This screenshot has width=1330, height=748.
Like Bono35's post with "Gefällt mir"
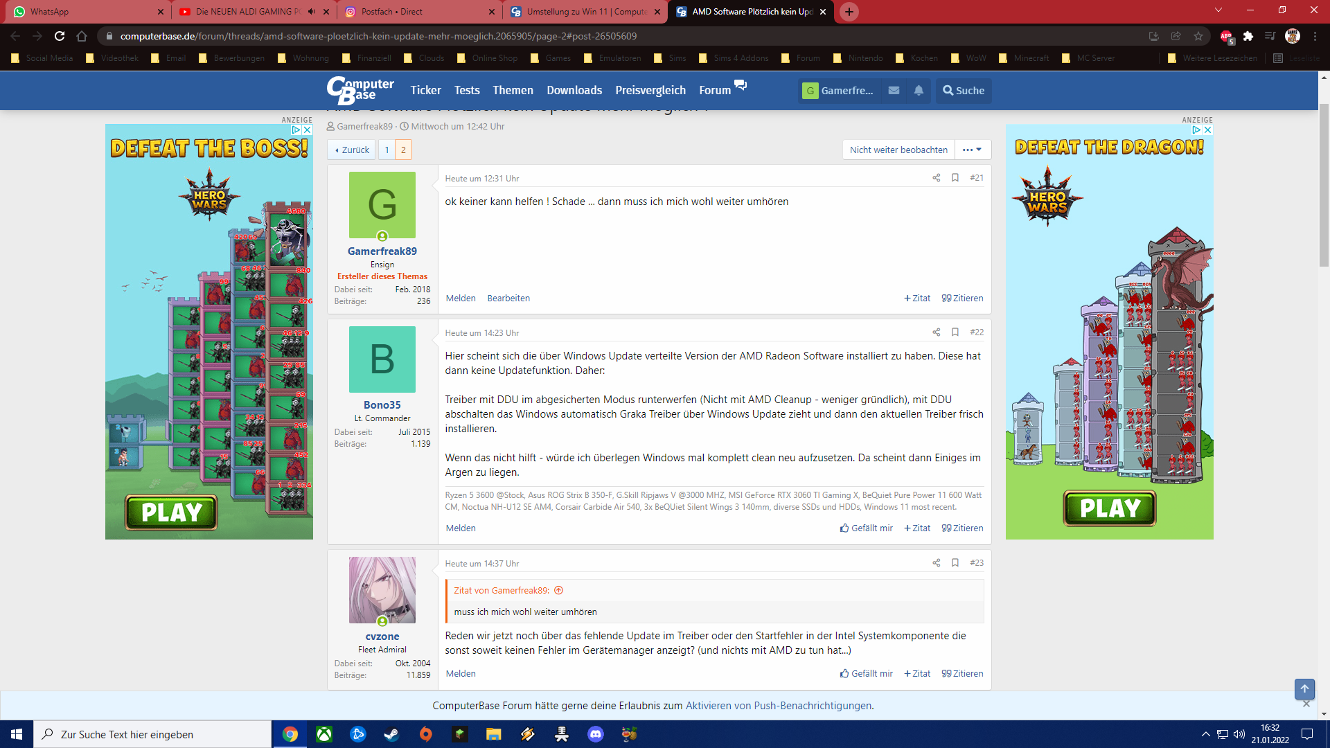point(866,528)
